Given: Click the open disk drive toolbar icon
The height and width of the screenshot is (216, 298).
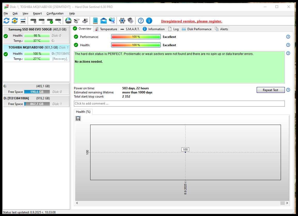Looking at the screenshot, I should (x=77, y=21).
